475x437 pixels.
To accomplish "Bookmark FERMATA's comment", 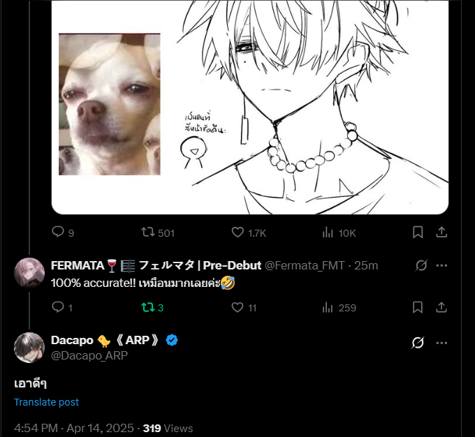I will coord(417,307).
